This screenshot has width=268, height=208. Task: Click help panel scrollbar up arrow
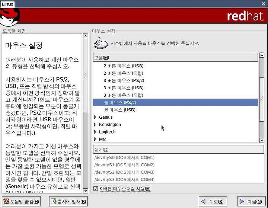point(86,36)
